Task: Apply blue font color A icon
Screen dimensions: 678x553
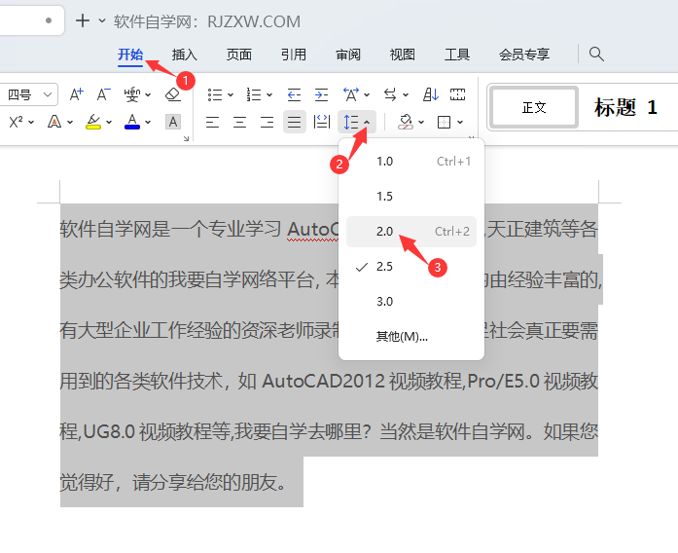Action: [132, 122]
